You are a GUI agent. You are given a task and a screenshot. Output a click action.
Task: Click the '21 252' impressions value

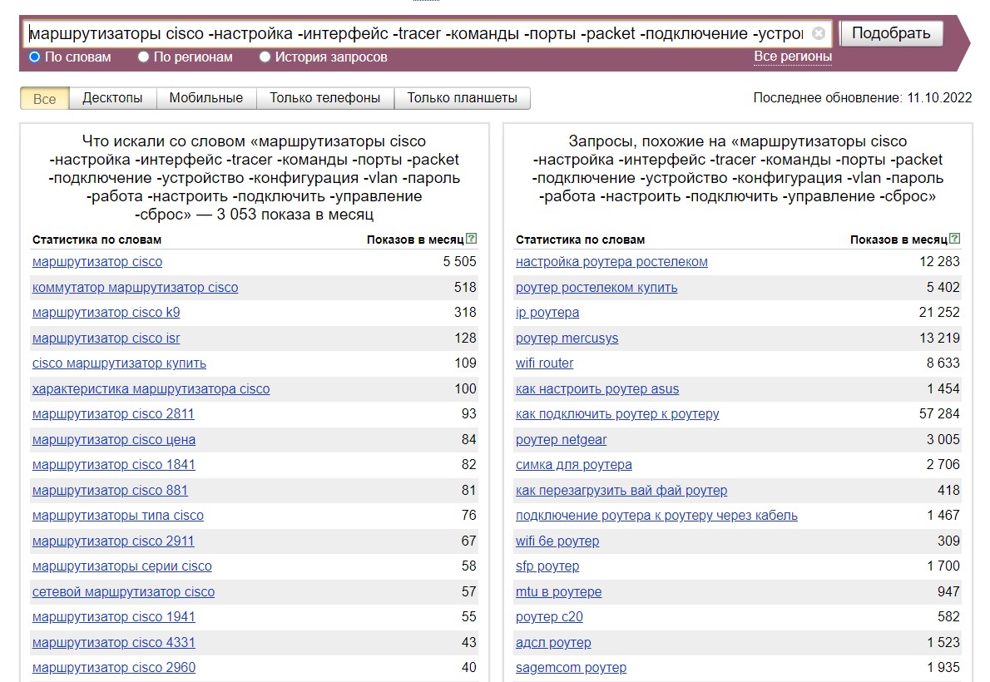pyautogui.click(x=939, y=313)
